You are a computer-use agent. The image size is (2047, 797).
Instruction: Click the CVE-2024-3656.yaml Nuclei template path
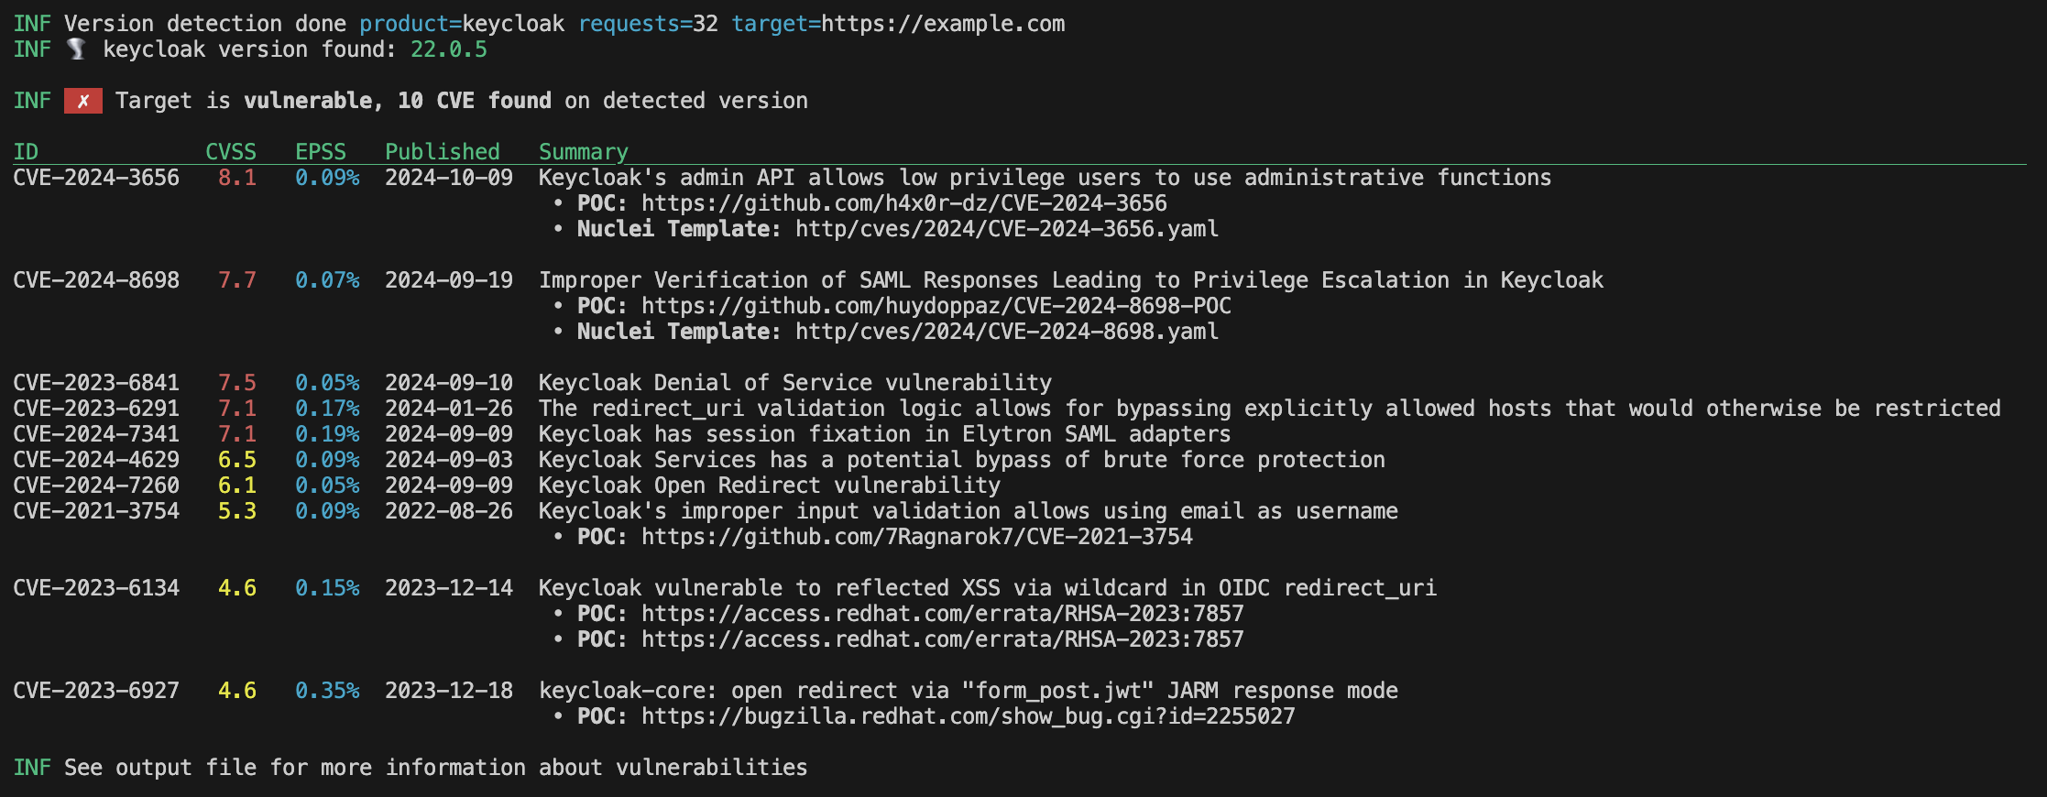[x=1007, y=229]
